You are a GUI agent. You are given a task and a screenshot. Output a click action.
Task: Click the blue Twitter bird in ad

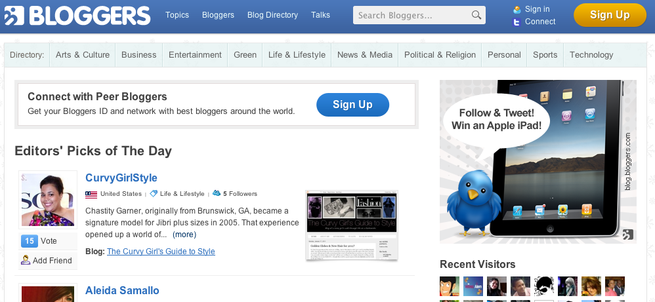[x=473, y=203]
